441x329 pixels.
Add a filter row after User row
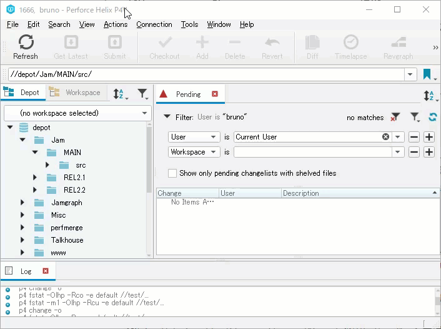point(429,137)
